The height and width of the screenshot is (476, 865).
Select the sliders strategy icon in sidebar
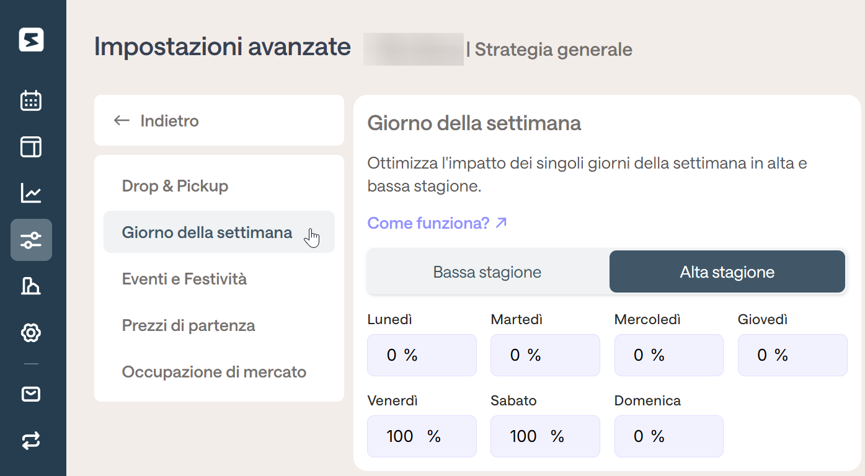tap(31, 240)
